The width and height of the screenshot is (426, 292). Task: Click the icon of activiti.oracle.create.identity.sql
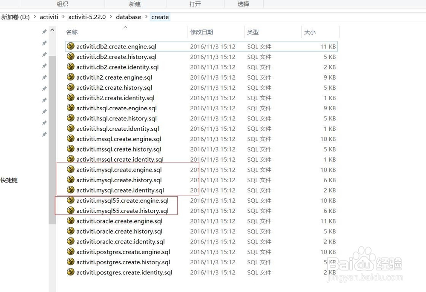[71, 241]
